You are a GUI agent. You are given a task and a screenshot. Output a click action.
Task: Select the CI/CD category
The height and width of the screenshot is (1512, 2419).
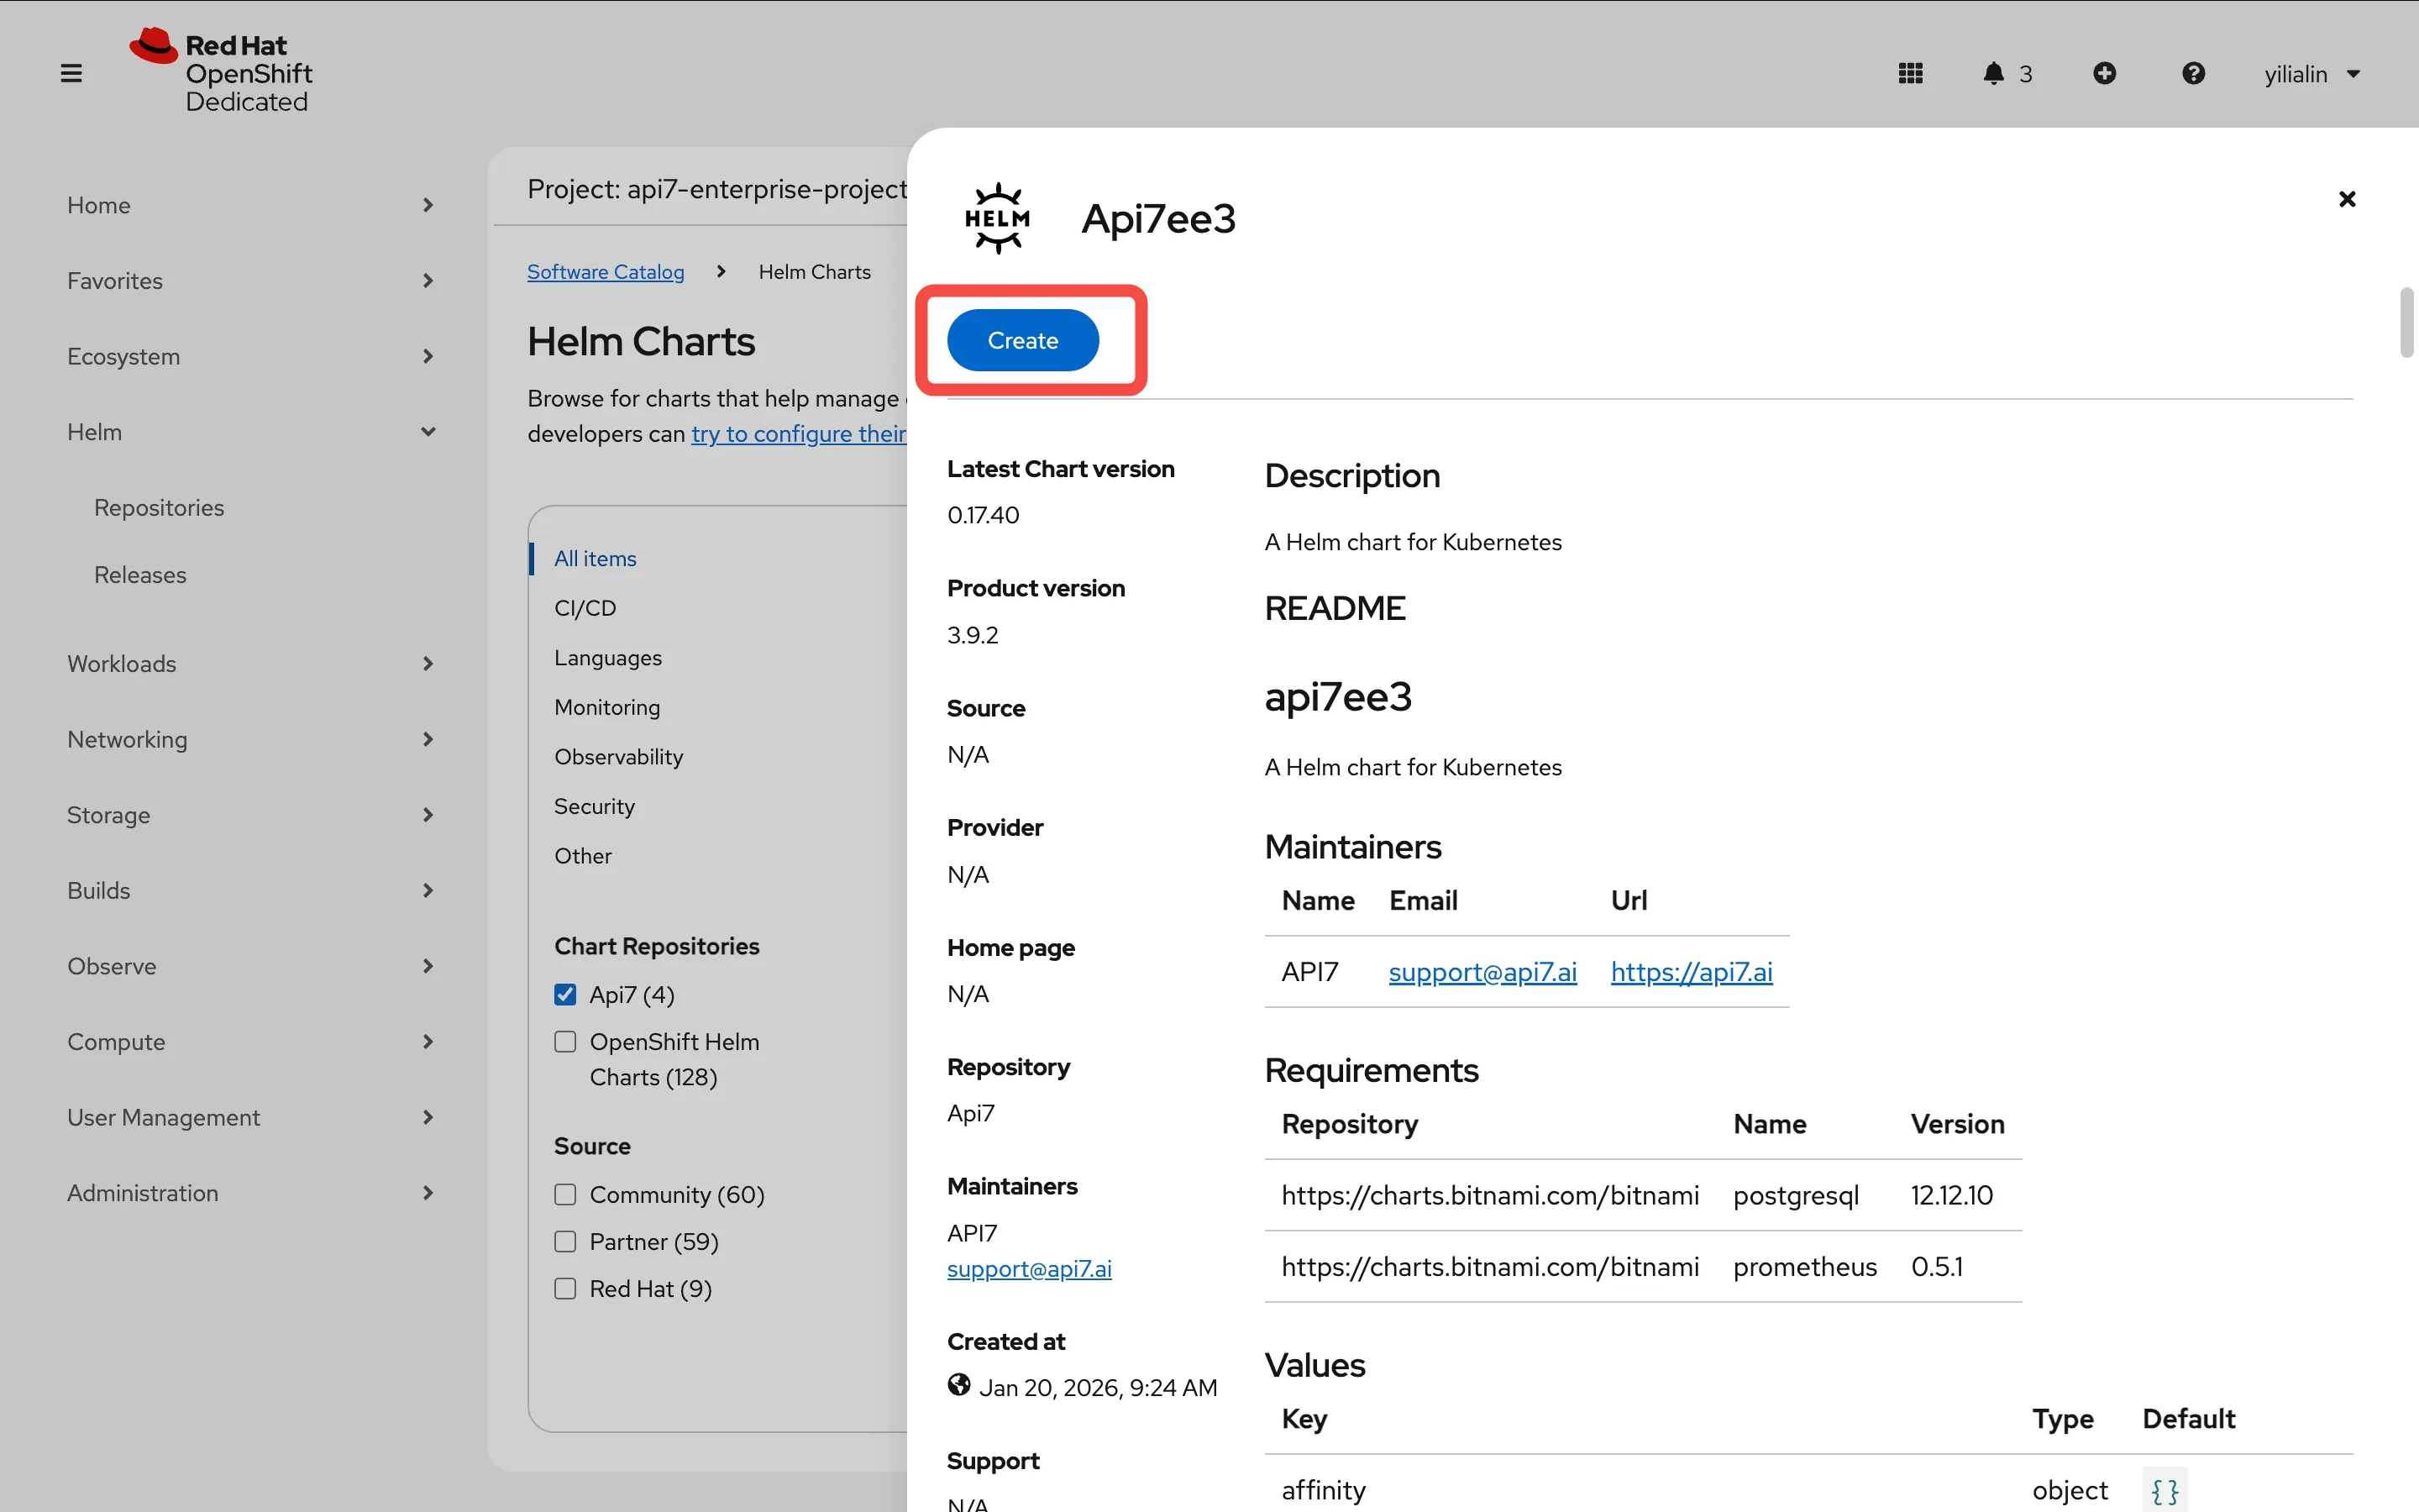tap(585, 607)
